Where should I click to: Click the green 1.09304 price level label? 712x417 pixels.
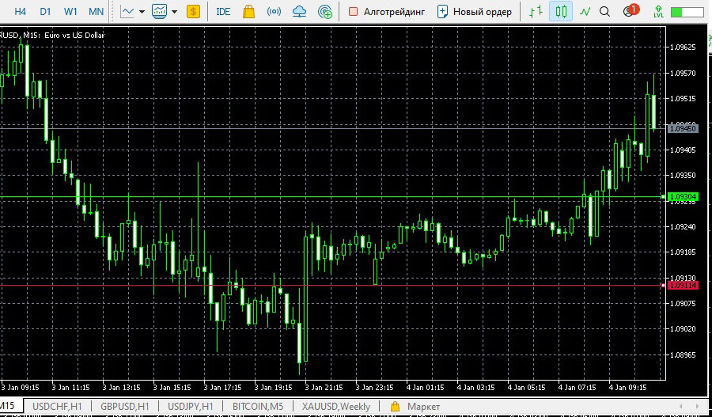684,197
